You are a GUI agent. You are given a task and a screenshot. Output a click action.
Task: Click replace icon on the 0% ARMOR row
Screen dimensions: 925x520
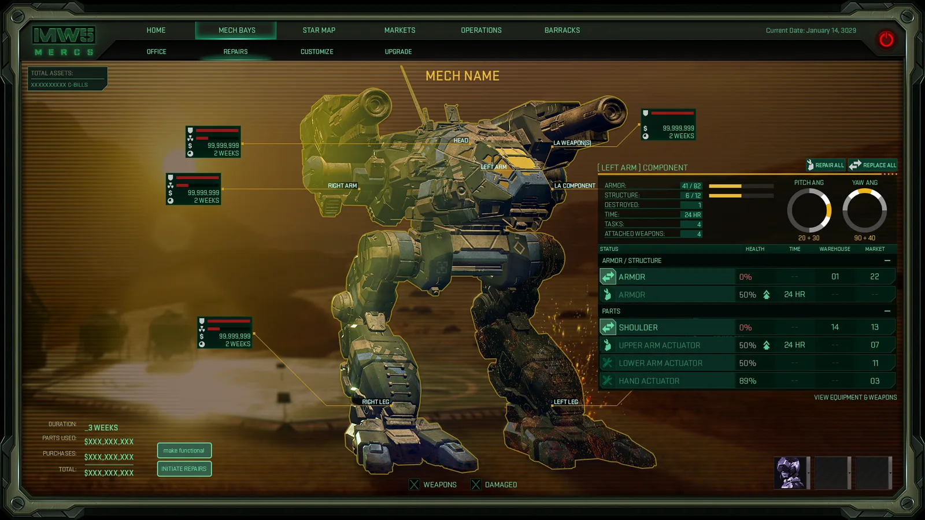(608, 277)
